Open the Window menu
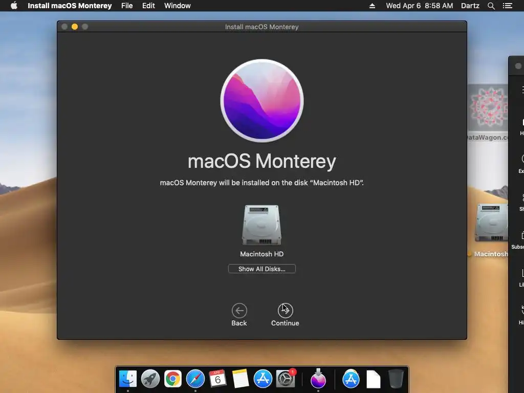Image resolution: width=524 pixels, height=393 pixels. pos(178,6)
